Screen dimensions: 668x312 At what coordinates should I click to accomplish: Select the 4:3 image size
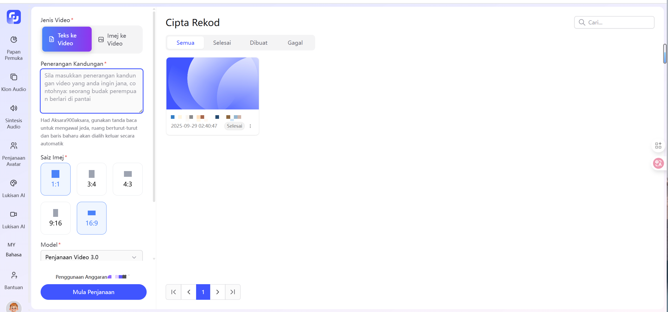(x=128, y=179)
